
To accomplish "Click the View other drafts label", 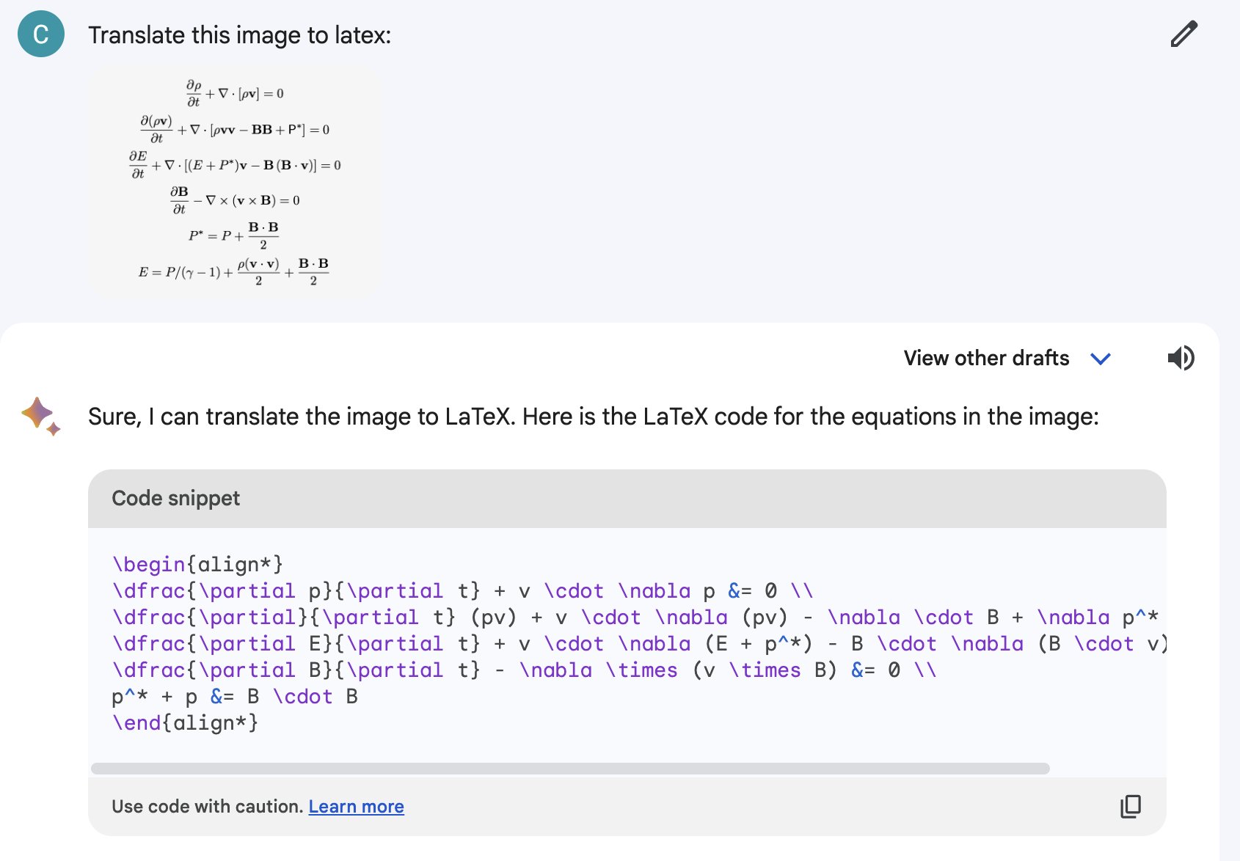I will 986,358.
